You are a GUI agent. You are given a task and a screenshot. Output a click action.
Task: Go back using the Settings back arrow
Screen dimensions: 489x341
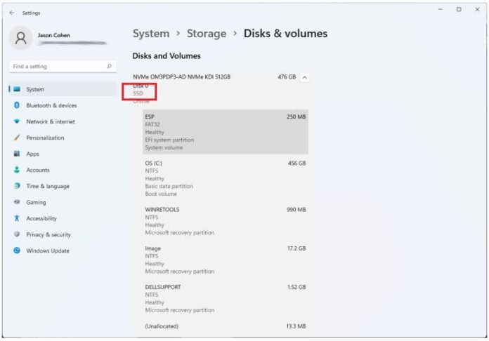(12, 13)
